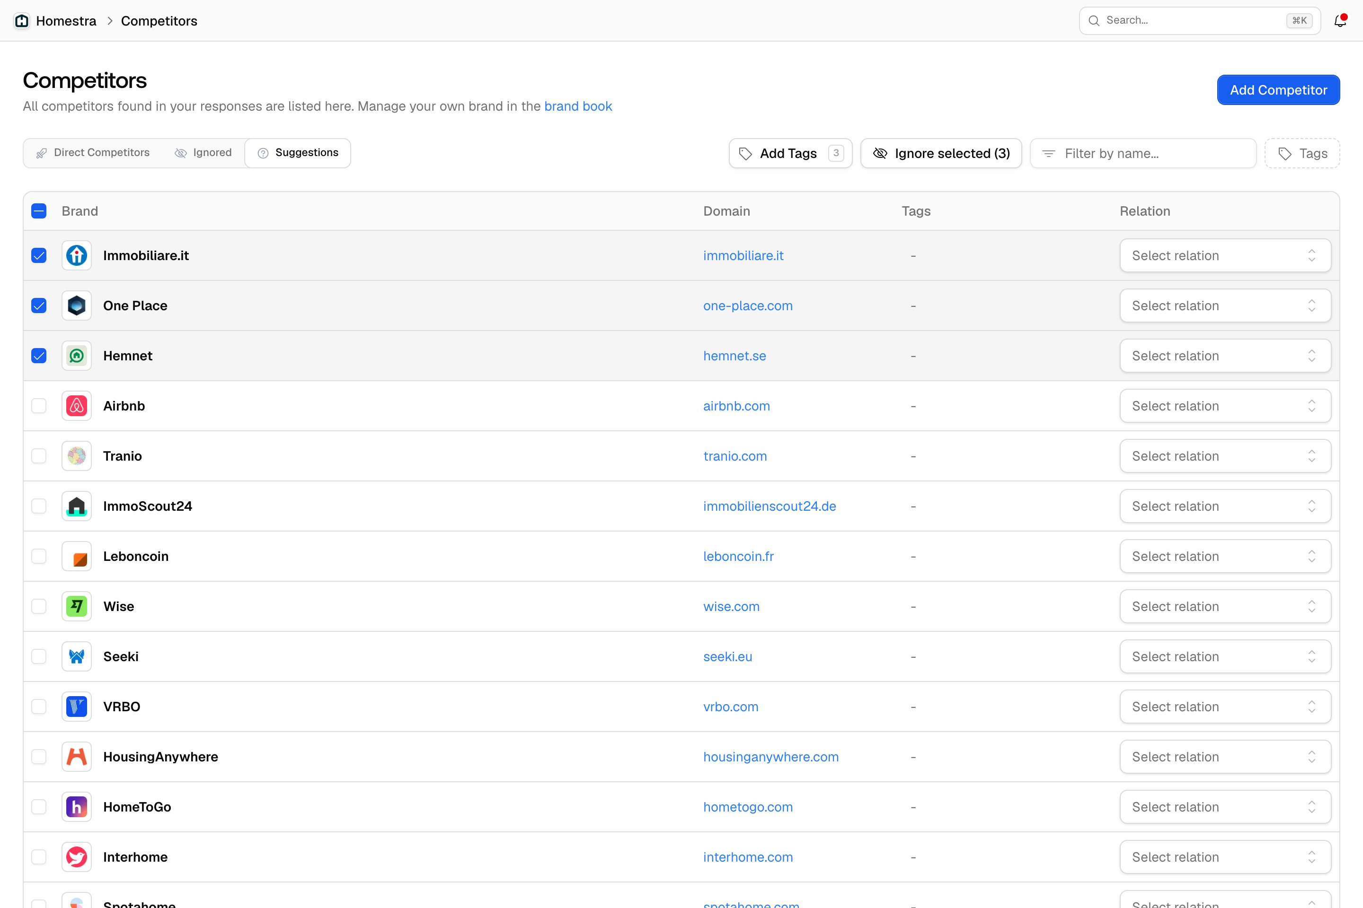Click Ignore selected (3) button
The height and width of the screenshot is (908, 1363).
point(941,153)
